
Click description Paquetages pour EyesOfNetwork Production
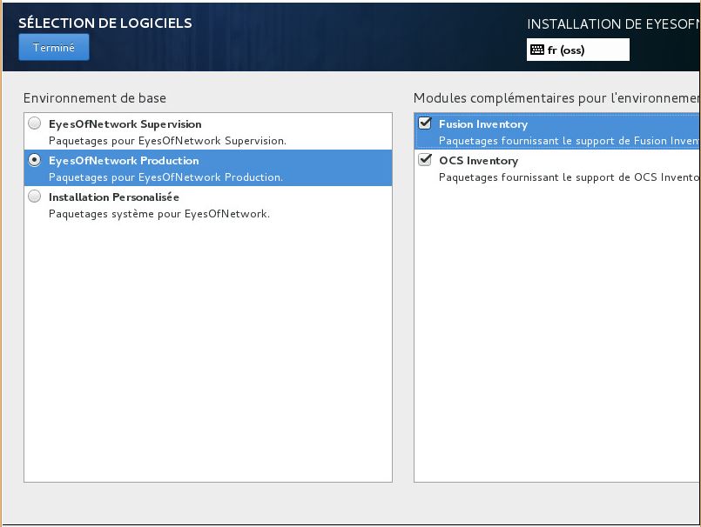tap(165, 177)
